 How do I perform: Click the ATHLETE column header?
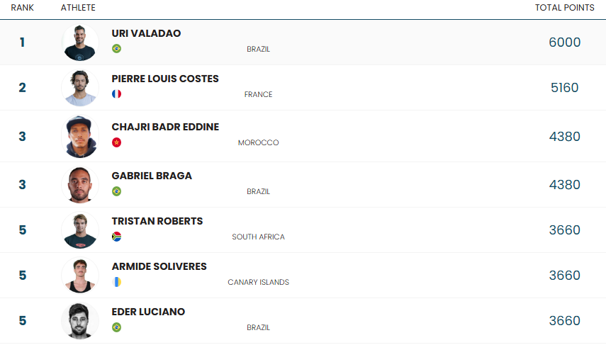click(x=78, y=7)
